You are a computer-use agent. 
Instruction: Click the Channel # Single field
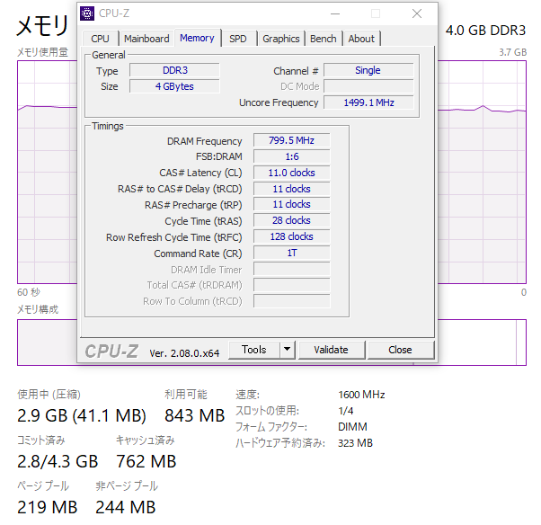pyautogui.click(x=368, y=70)
